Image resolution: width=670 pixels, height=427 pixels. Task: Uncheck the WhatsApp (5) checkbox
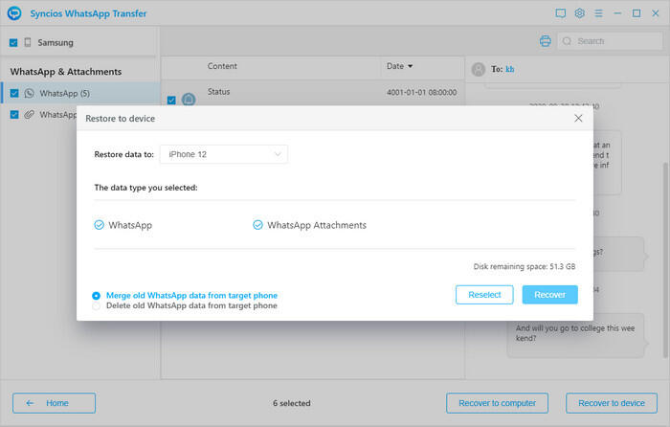tap(13, 93)
